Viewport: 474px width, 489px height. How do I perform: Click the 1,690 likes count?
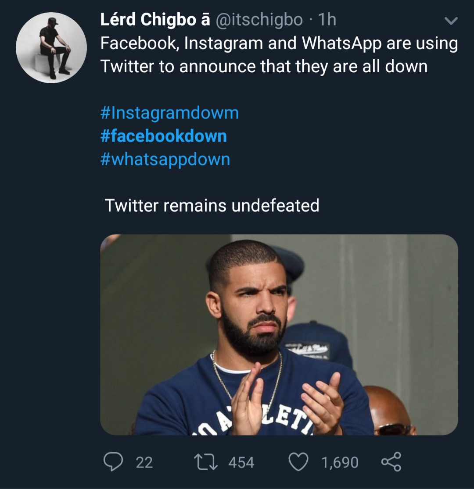[340, 463]
